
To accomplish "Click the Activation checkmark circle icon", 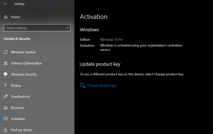I will (6, 119).
